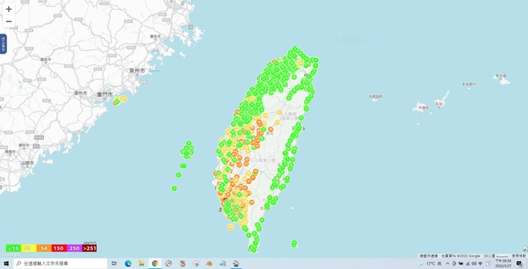Open Task View from taskbar
528x269 pixels.
(114, 264)
